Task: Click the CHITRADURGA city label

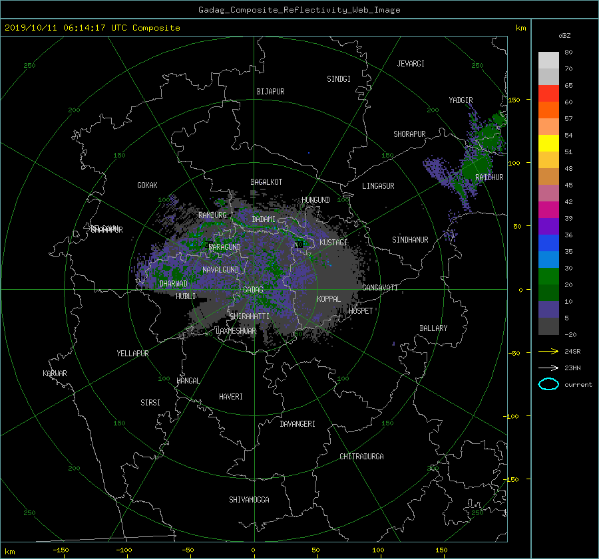Action: [361, 457]
